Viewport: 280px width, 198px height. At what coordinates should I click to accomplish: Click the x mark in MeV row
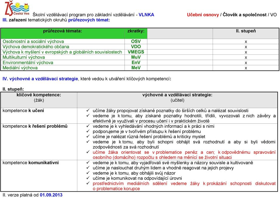[x=246, y=68]
